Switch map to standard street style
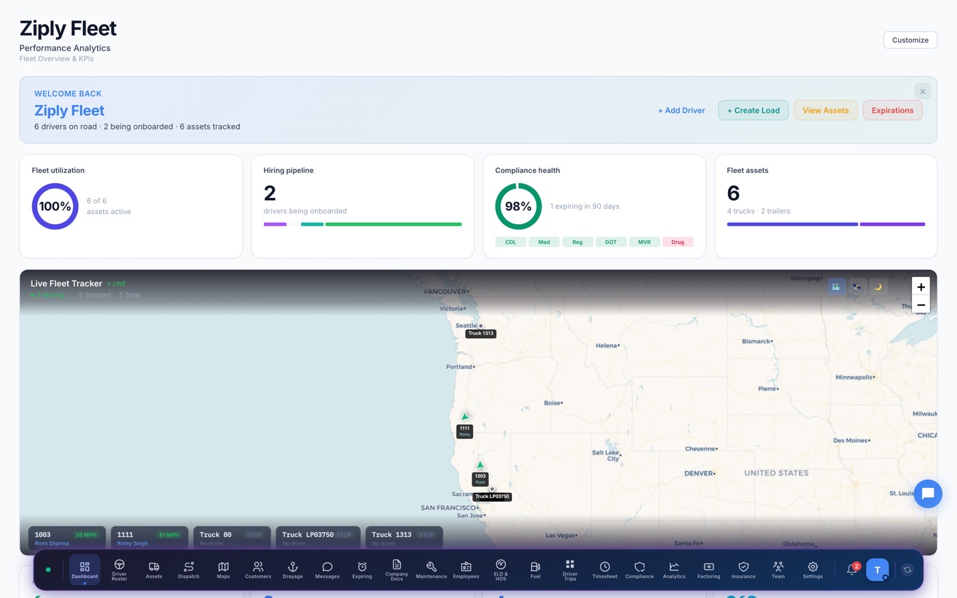957x598 pixels. click(836, 287)
